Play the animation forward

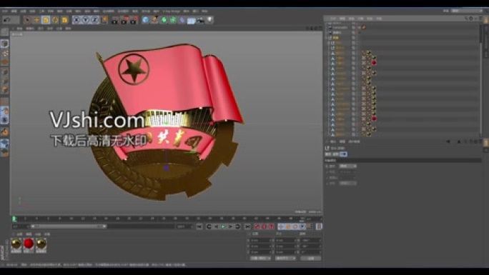pyautogui.click(x=223, y=226)
